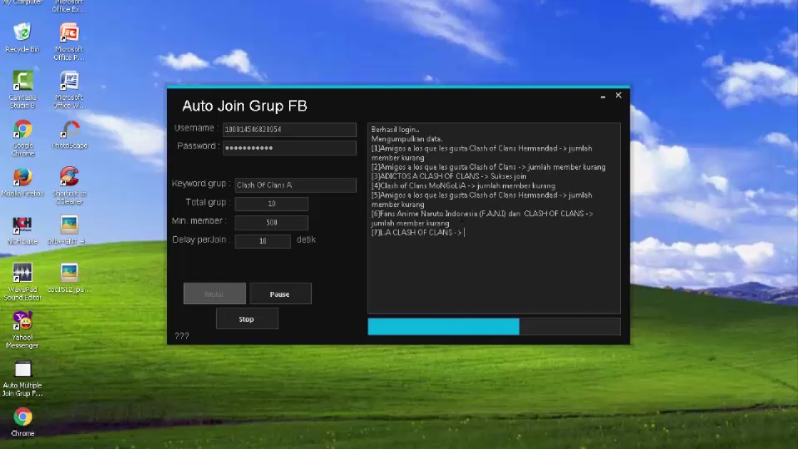Viewport: 798px width, 449px height.
Task: Open the Recycle Bin desktop icon
Action: tap(22, 37)
